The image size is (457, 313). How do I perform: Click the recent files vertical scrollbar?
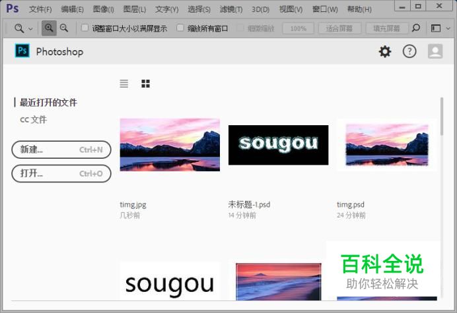[x=442, y=117]
